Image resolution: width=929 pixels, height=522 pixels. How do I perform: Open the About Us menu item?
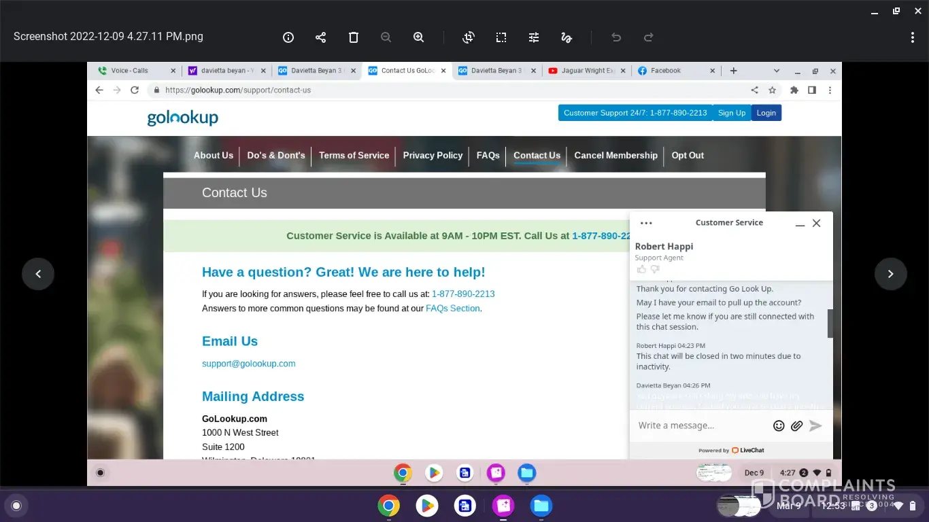tap(214, 155)
